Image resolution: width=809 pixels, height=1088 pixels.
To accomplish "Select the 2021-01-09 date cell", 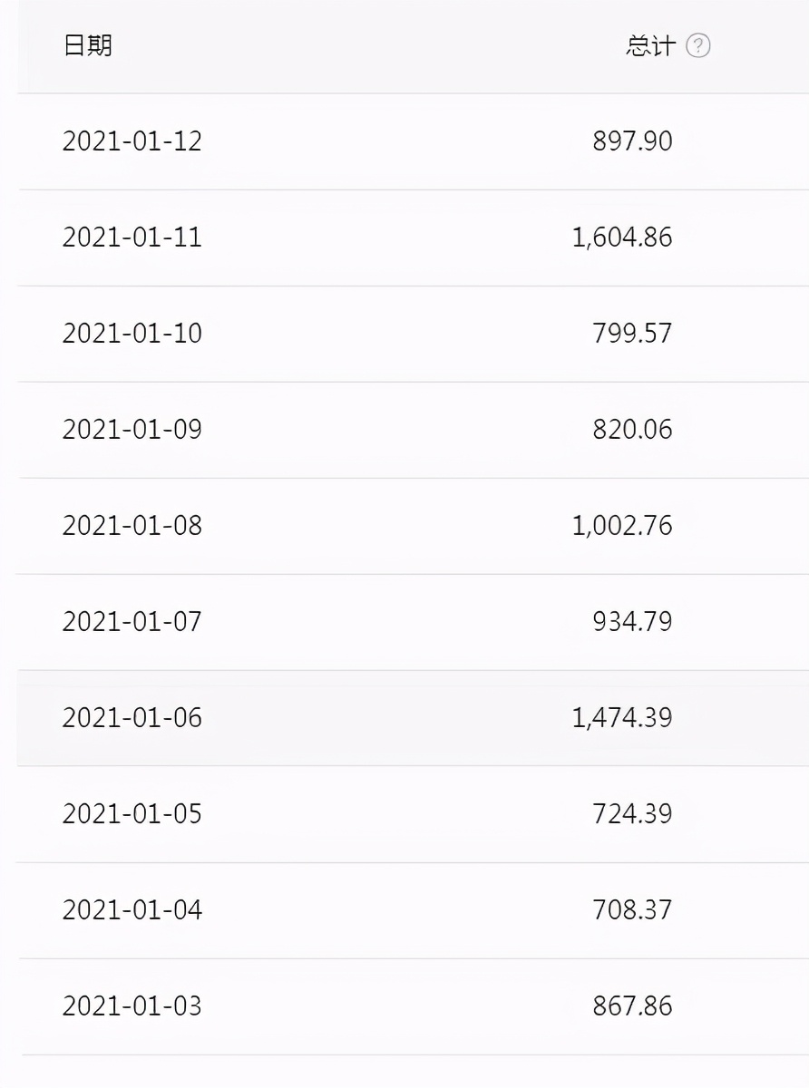I will point(132,430).
